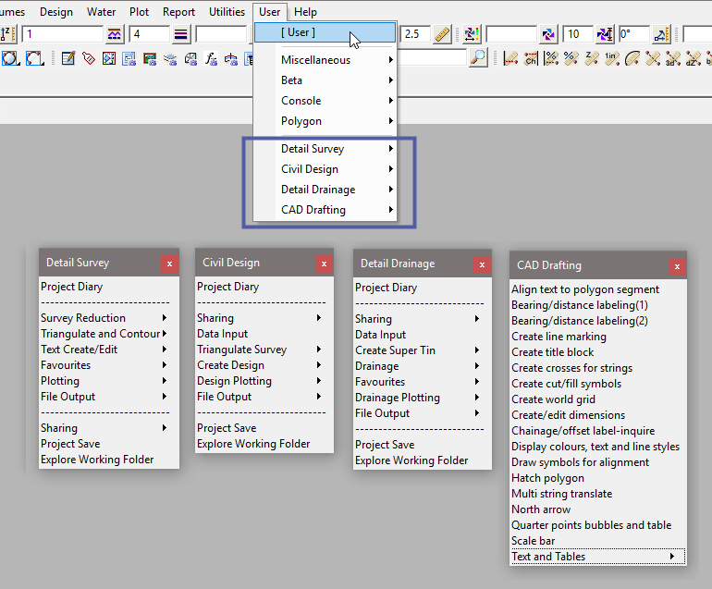Click the percent grade measure icon
This screenshot has width=712, height=589.
[551, 58]
